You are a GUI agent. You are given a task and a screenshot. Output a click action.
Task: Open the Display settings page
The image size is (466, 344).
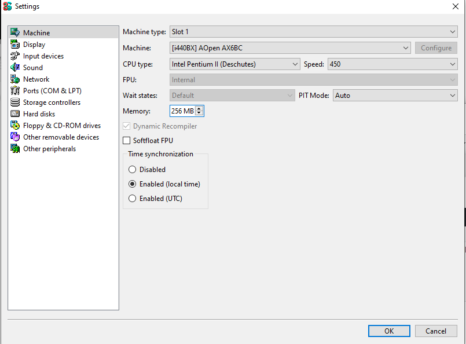coord(34,44)
